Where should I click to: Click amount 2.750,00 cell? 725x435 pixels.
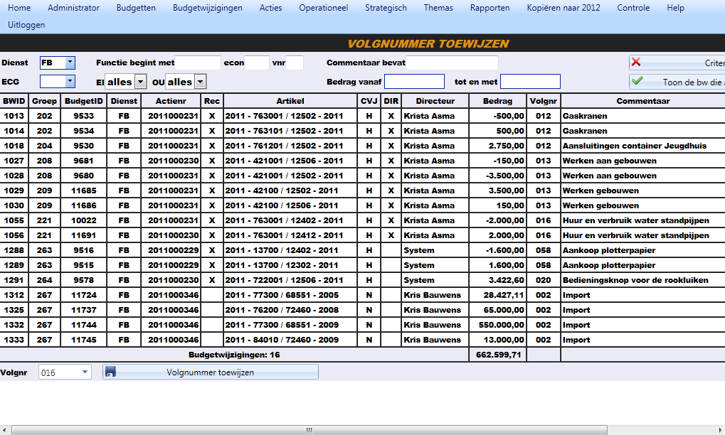tap(498, 146)
